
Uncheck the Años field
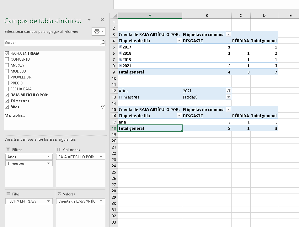coord(7,107)
